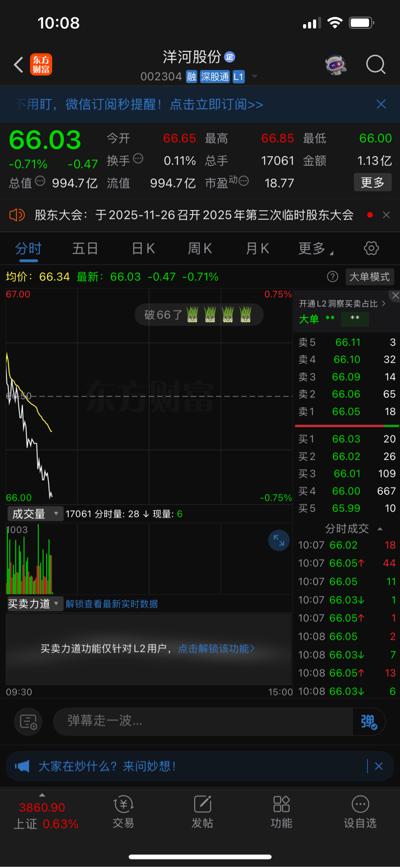Switch to the 五日 tab

click(x=85, y=248)
